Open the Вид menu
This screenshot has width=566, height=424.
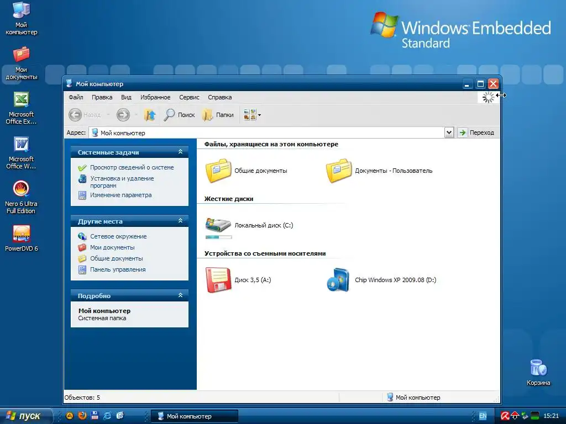(x=126, y=97)
